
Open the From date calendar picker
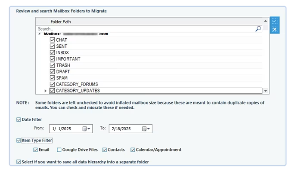point(87,129)
